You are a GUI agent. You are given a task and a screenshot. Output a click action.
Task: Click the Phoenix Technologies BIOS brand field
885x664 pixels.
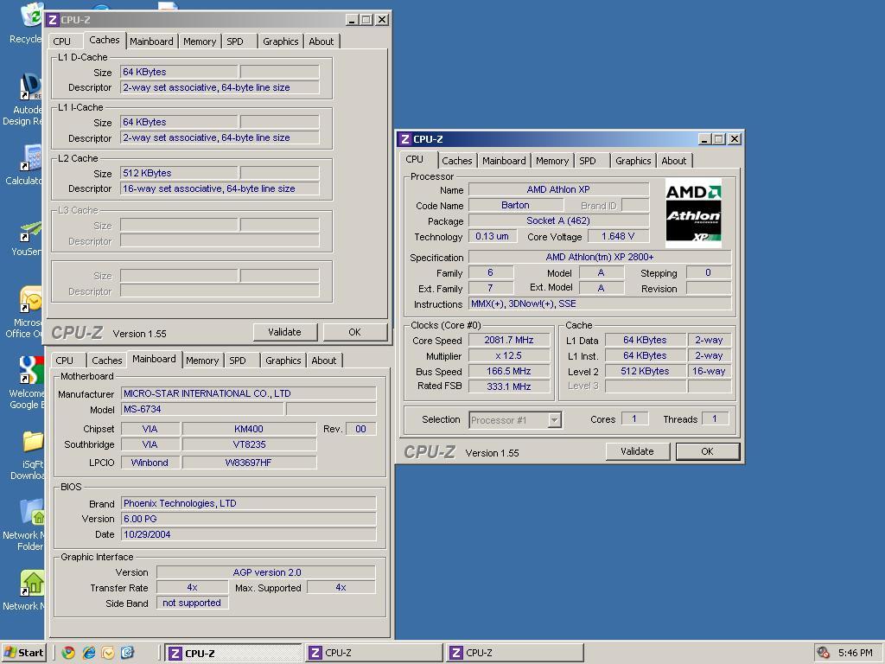[249, 503]
